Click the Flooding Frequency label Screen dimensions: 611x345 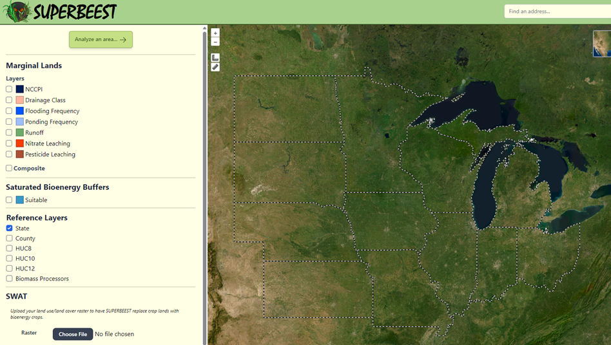pyautogui.click(x=52, y=111)
